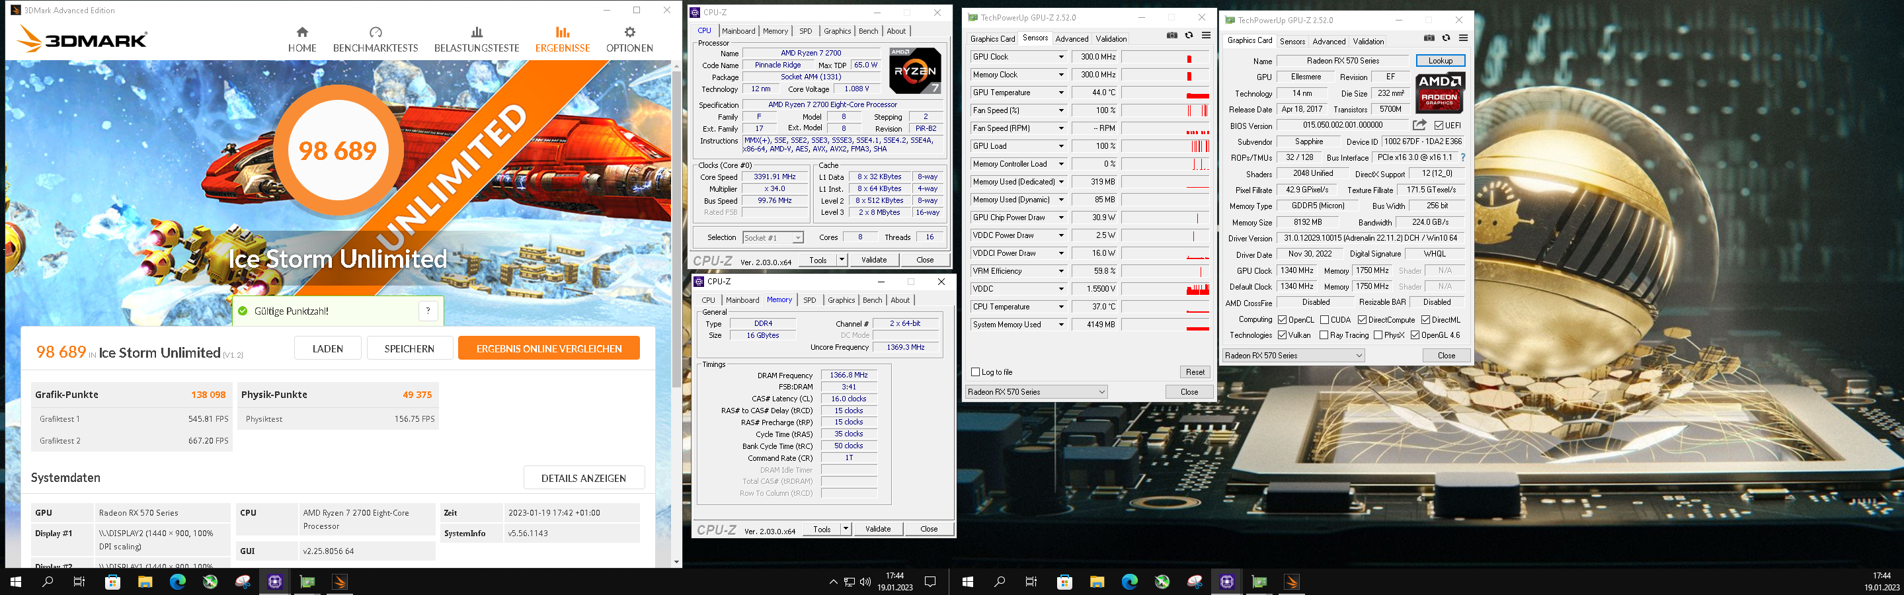Image resolution: width=1904 pixels, height=595 pixels.
Task: Open File Explorer from the left monitor taskbar
Action: [145, 582]
